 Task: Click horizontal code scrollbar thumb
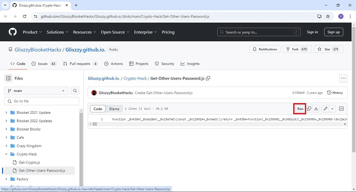[x=95, y=124]
